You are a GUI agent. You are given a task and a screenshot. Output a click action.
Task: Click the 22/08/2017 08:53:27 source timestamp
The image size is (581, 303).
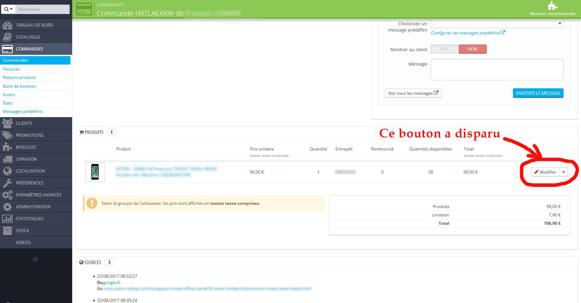[117, 276]
